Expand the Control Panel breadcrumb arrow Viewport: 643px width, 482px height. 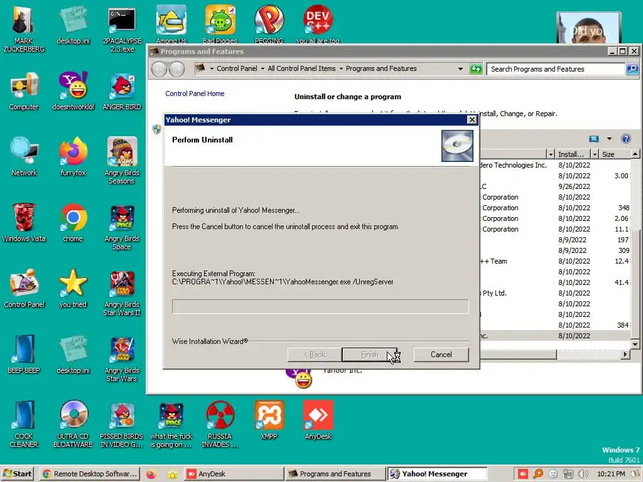tap(263, 69)
